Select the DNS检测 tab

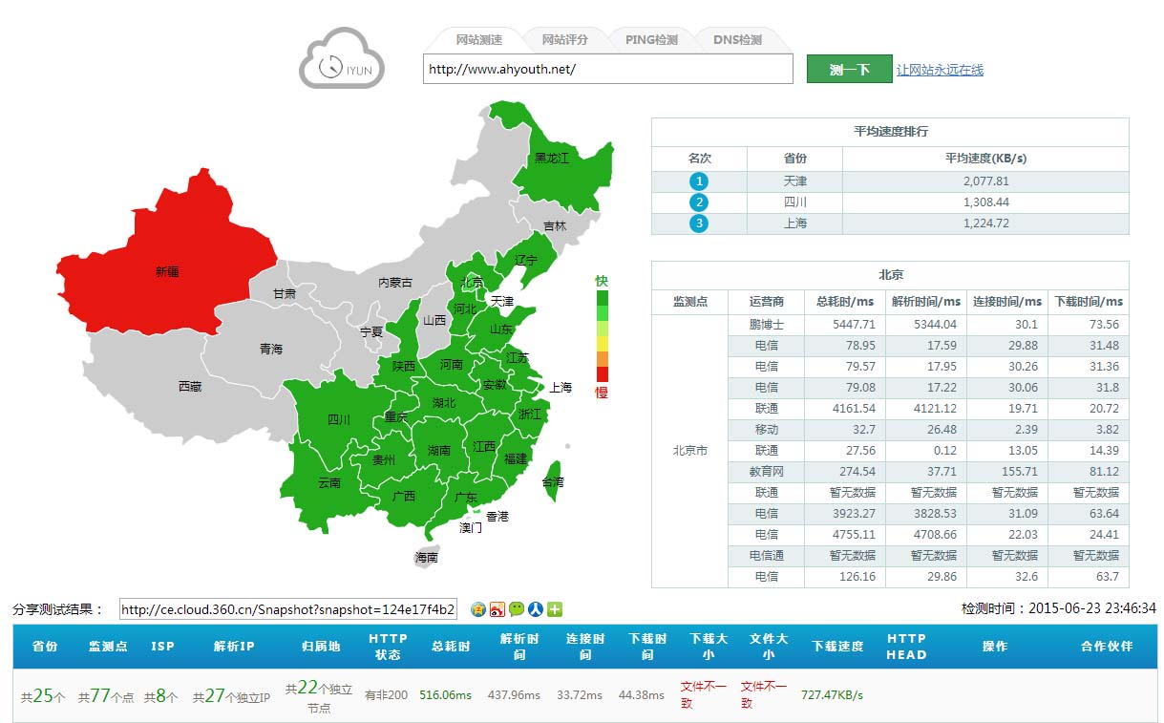pos(737,40)
